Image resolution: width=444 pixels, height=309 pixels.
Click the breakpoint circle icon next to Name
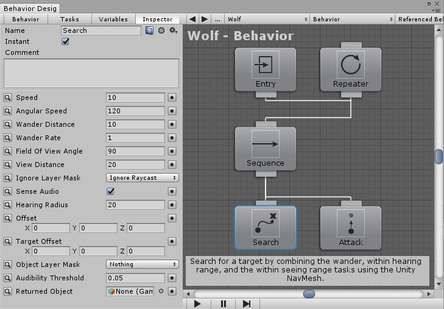pos(161,30)
